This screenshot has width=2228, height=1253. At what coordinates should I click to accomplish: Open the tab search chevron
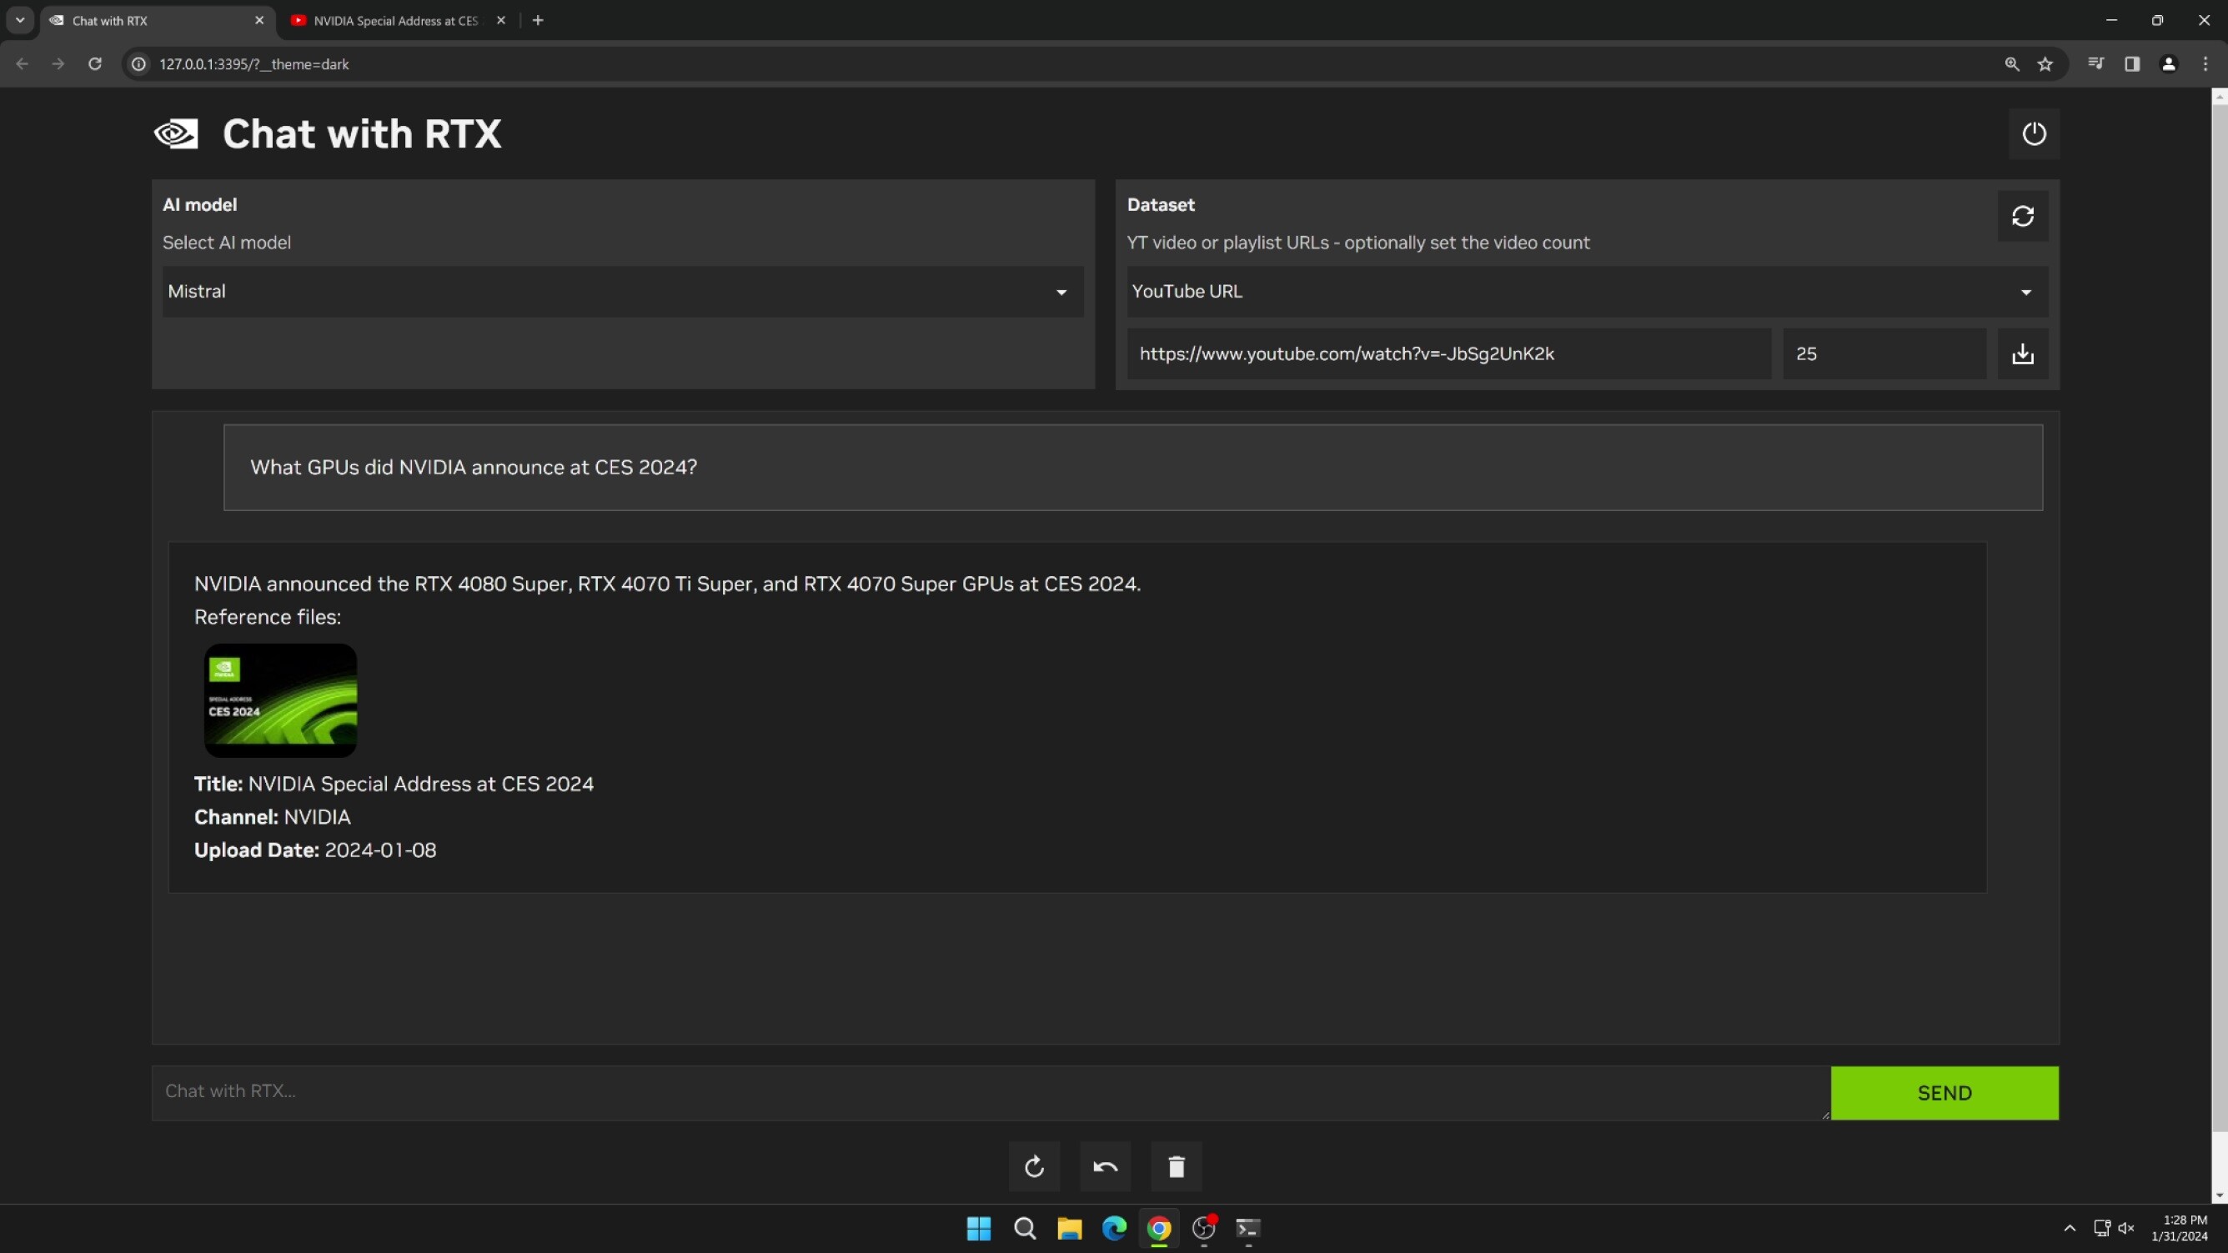point(19,20)
